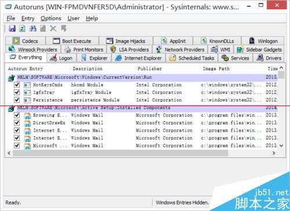Open the KnownDLLs tab
Screen dimensions: 290x211
click(217, 41)
